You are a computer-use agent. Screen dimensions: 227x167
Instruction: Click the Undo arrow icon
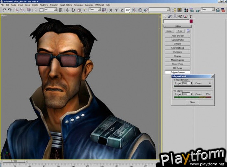click(4, 10)
